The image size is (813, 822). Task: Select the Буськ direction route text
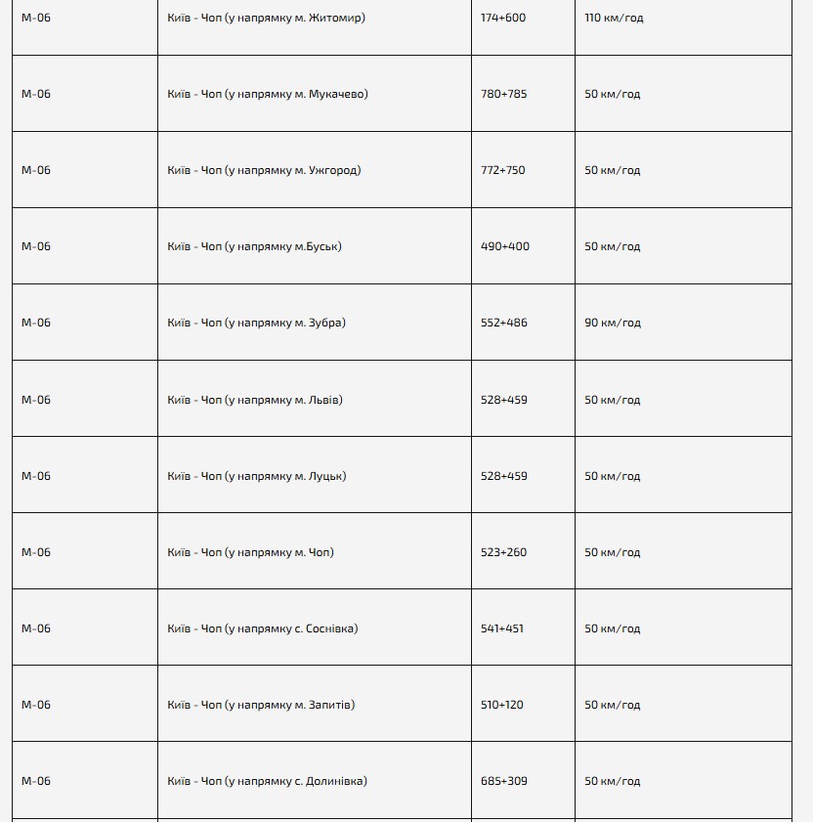click(x=254, y=246)
